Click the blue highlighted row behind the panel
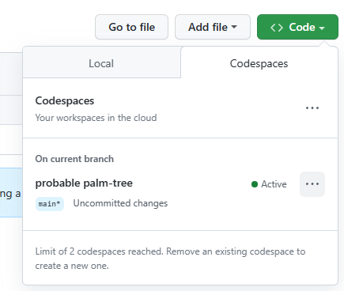The image size is (344, 291). pos(11,192)
